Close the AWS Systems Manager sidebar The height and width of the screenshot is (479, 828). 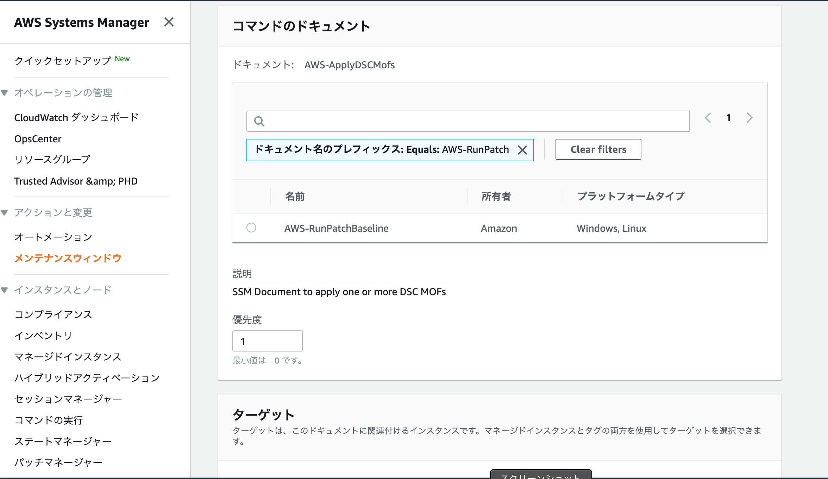[169, 22]
